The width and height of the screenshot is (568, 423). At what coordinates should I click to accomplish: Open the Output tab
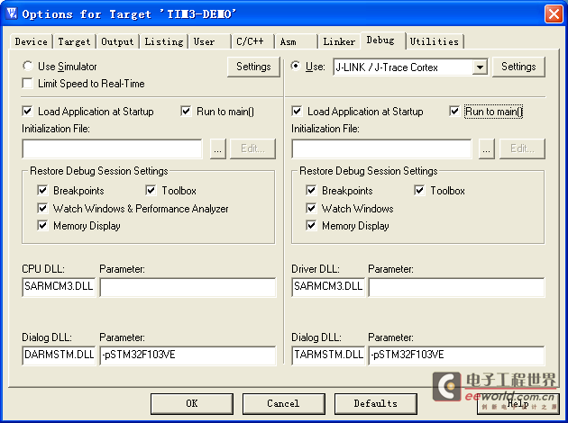tap(117, 41)
